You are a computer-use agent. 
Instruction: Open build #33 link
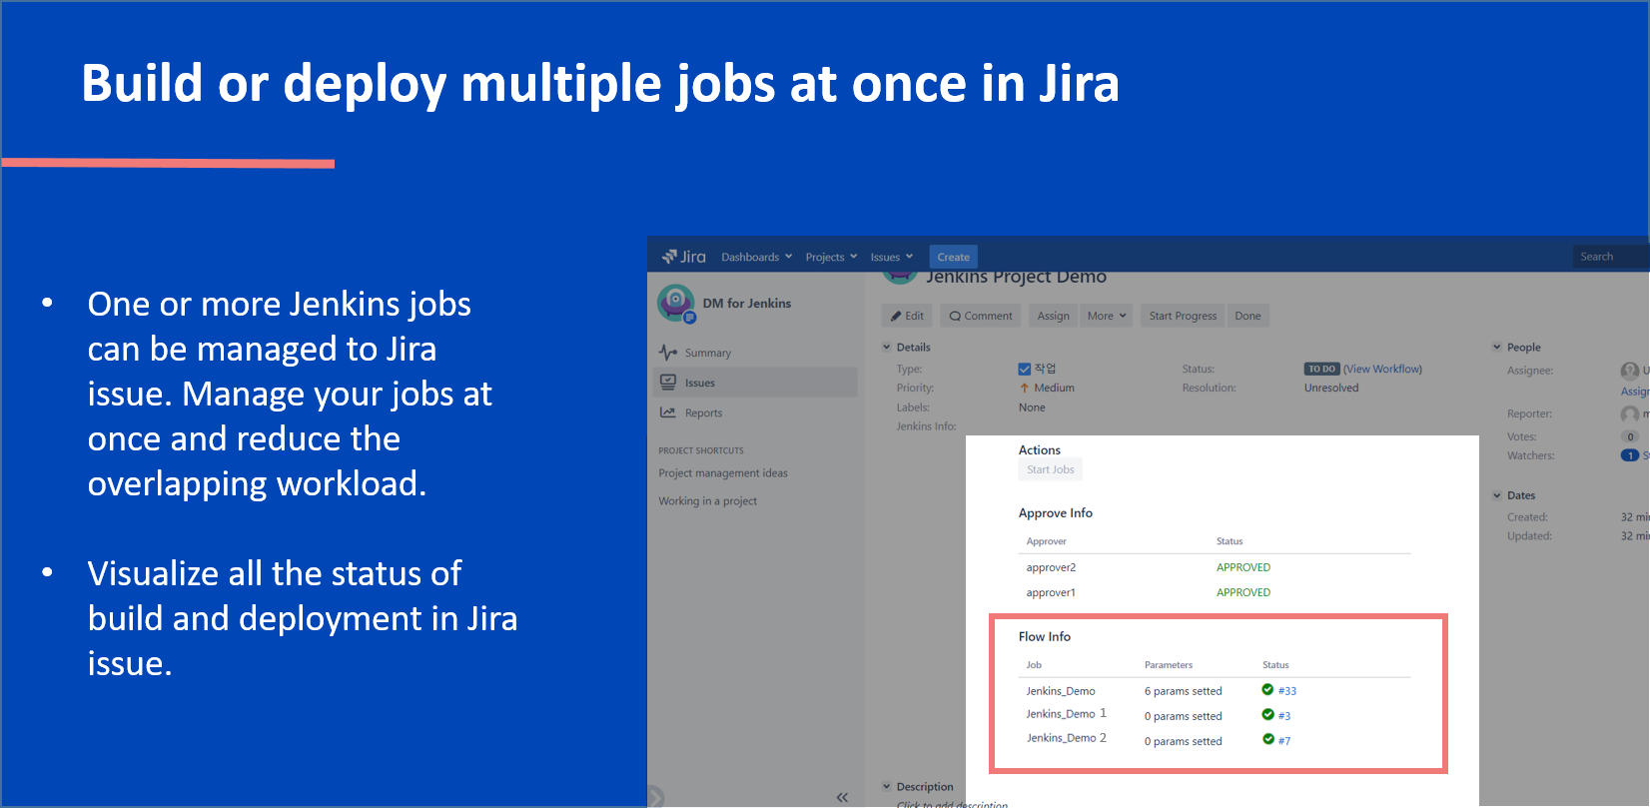coord(1287,691)
